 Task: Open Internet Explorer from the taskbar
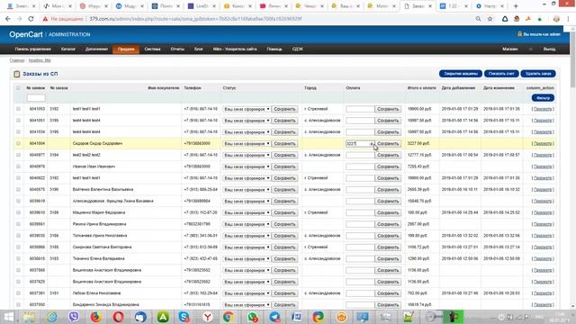click(x=52, y=317)
